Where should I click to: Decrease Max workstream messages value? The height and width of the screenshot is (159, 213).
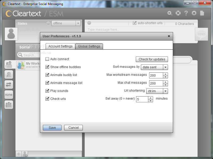165,77
